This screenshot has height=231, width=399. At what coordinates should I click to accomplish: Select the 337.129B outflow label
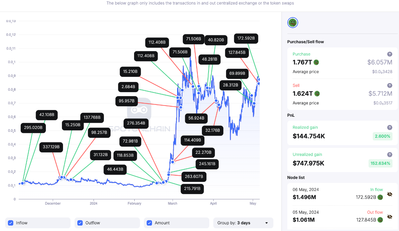click(51, 147)
